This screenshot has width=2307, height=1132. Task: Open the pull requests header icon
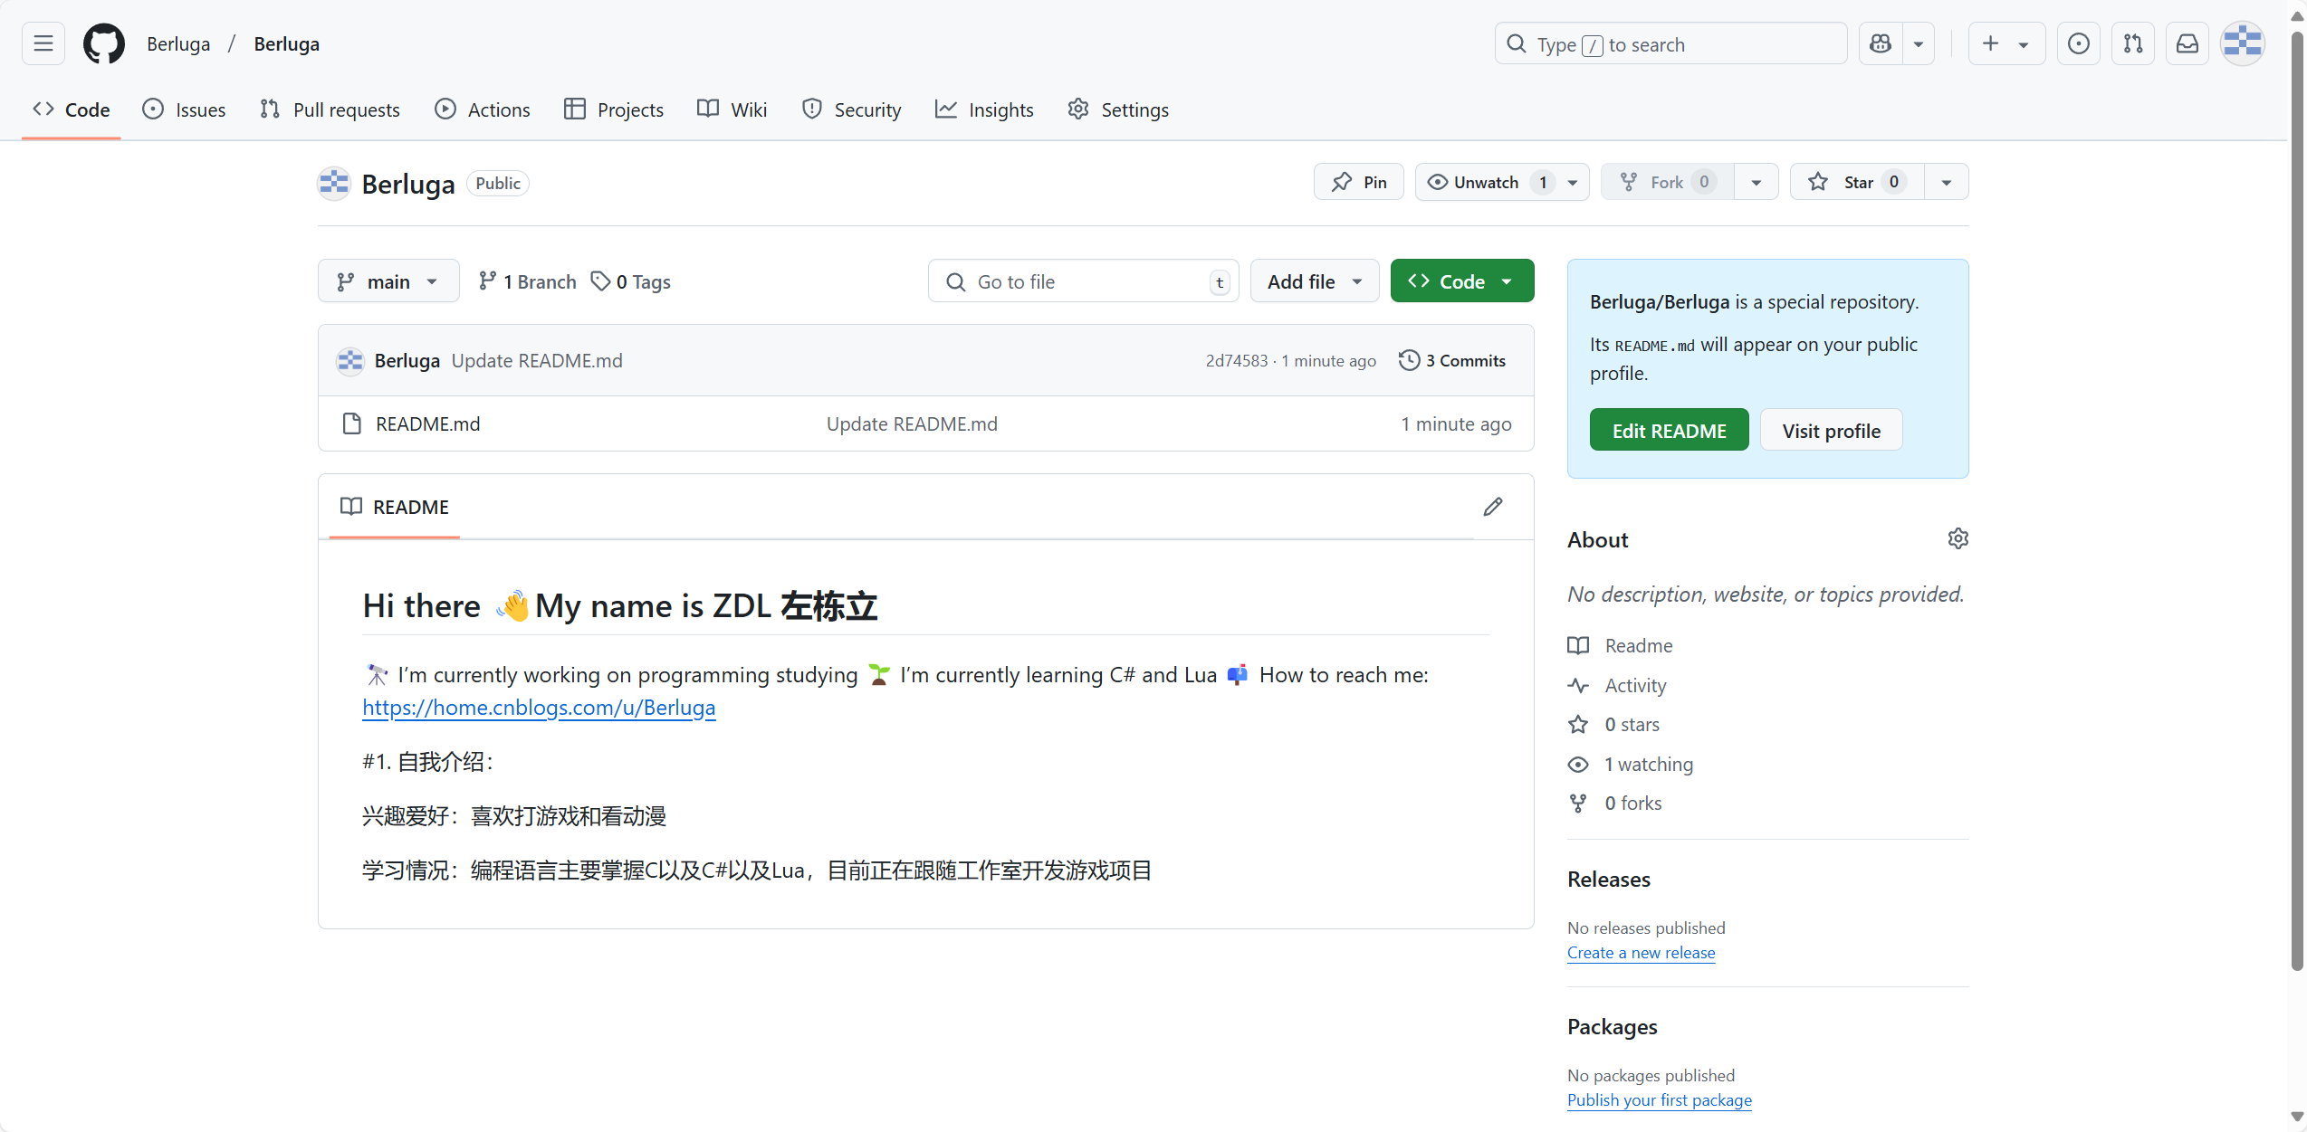point(2132,43)
